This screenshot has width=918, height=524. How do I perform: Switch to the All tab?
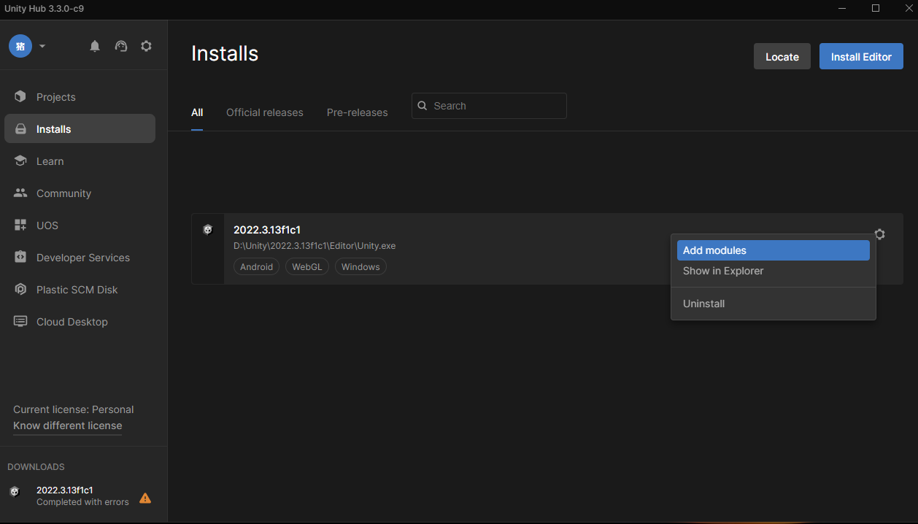click(197, 112)
